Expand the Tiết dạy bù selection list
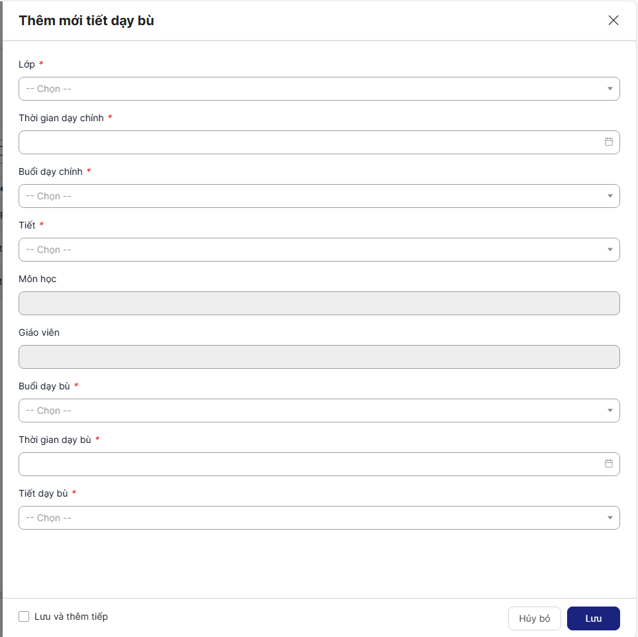Image resolution: width=638 pixels, height=637 pixels. 311,518
